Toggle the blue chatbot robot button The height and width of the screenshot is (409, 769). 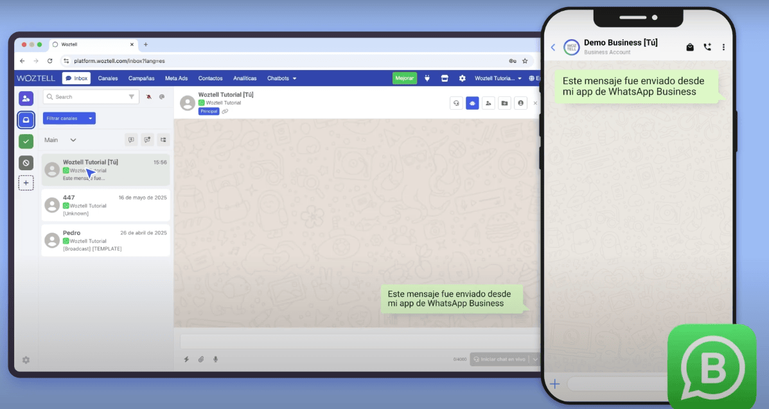pyautogui.click(x=472, y=103)
